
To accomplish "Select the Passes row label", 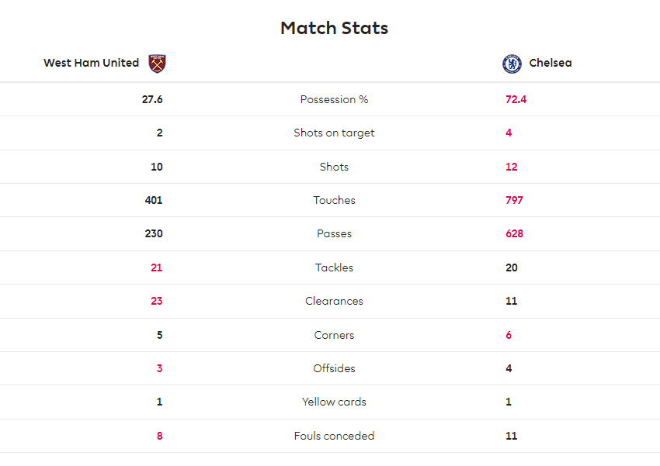I will click(334, 233).
